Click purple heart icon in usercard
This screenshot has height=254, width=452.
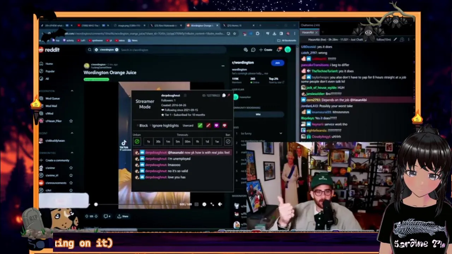pyautogui.click(x=216, y=126)
